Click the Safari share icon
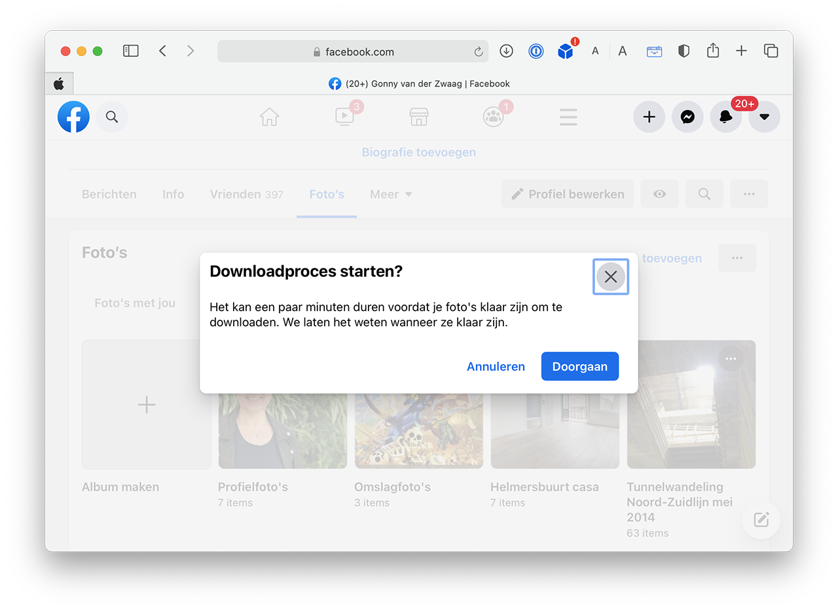 click(713, 50)
